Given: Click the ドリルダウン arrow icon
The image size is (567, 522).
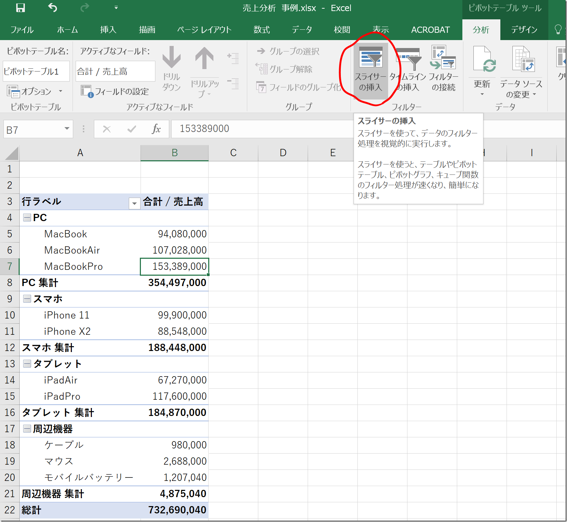Looking at the screenshot, I should (x=172, y=57).
